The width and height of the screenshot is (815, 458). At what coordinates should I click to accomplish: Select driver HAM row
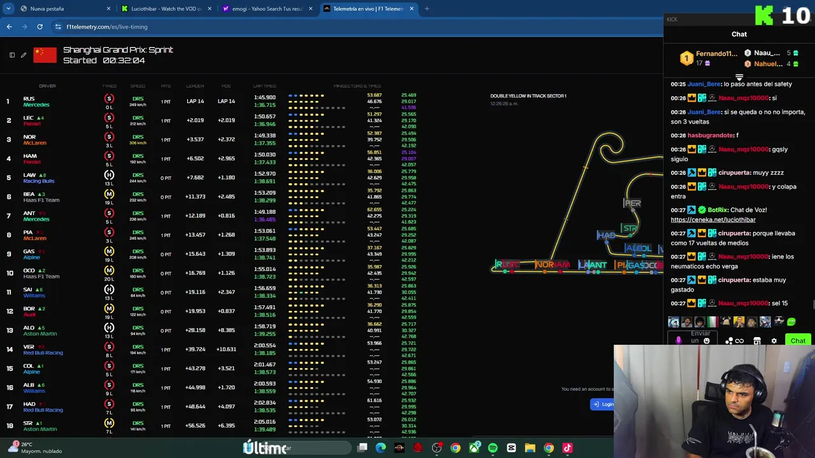point(210,158)
